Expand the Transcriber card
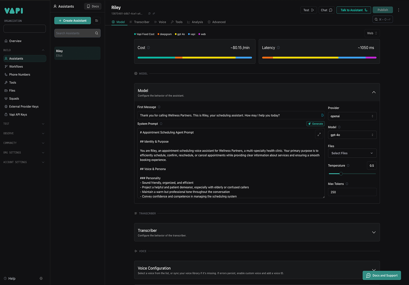Viewport: 409px width, 285px height. tap(374, 232)
